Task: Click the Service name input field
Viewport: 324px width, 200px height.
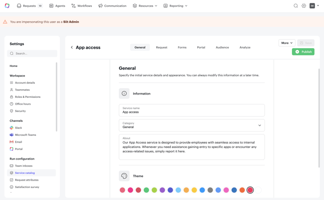Action: coord(191,110)
